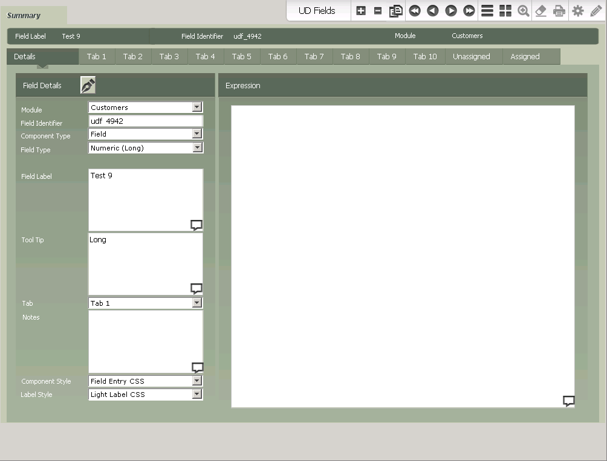Click the delete record minus icon
This screenshot has width=607, height=461.
[x=378, y=10]
